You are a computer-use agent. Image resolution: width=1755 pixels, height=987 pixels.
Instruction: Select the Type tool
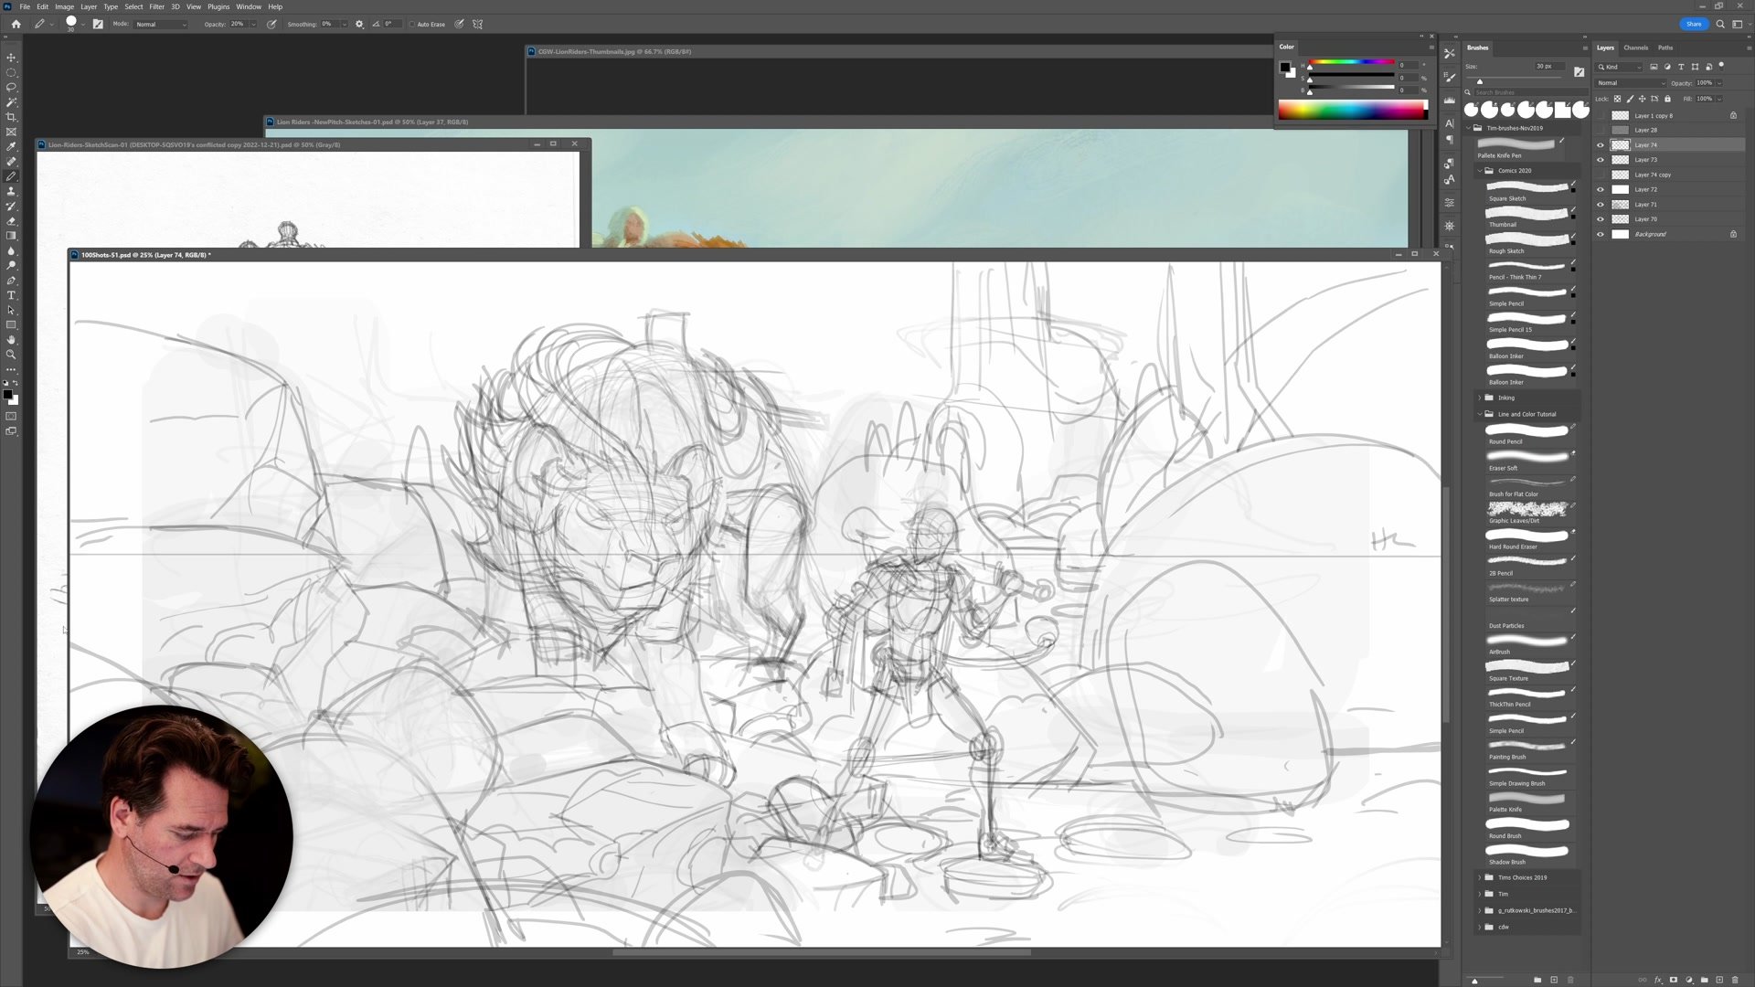tap(11, 295)
